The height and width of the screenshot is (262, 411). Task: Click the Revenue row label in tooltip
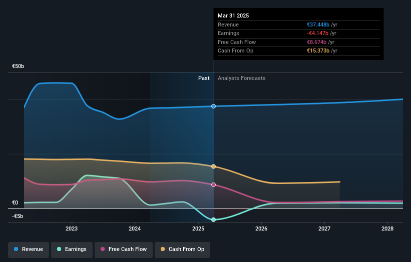(228, 24)
